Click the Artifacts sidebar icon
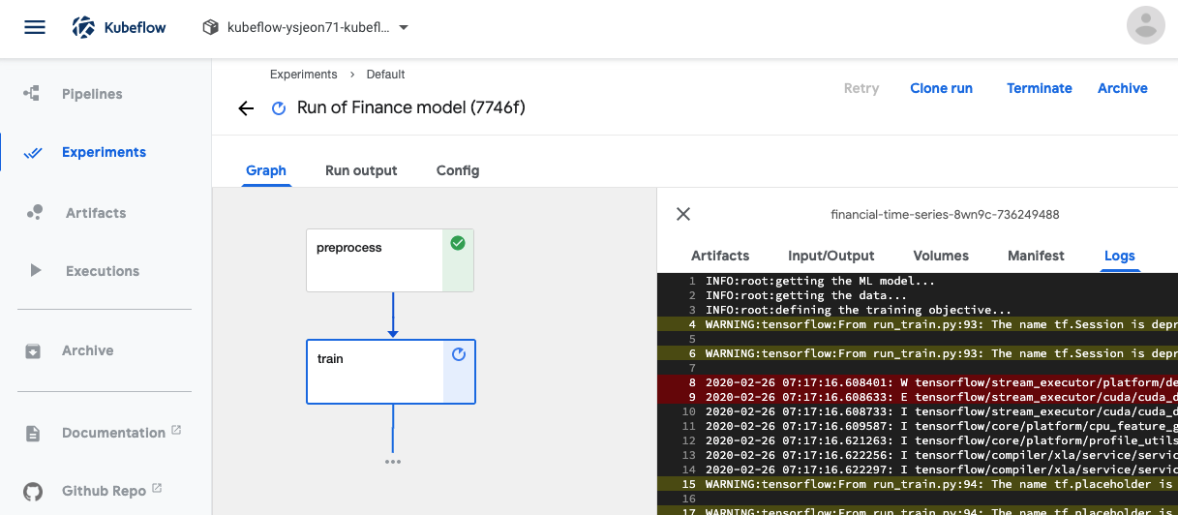This screenshot has width=1178, height=515. click(x=35, y=213)
